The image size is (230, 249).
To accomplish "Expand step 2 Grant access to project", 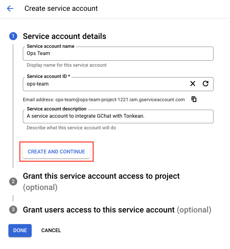I will [101, 182].
